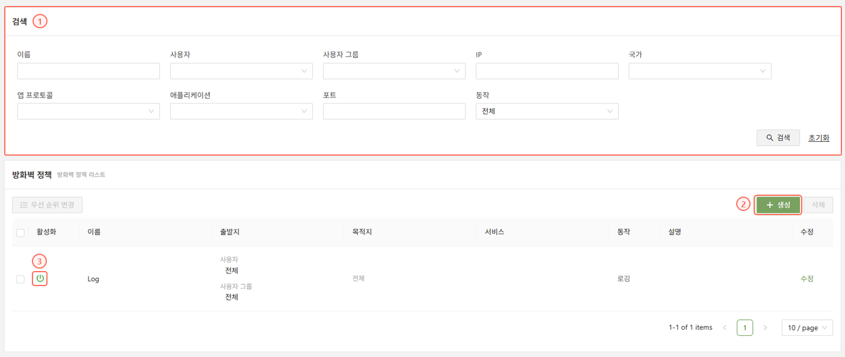Click the 초기화 reset link

(x=819, y=138)
